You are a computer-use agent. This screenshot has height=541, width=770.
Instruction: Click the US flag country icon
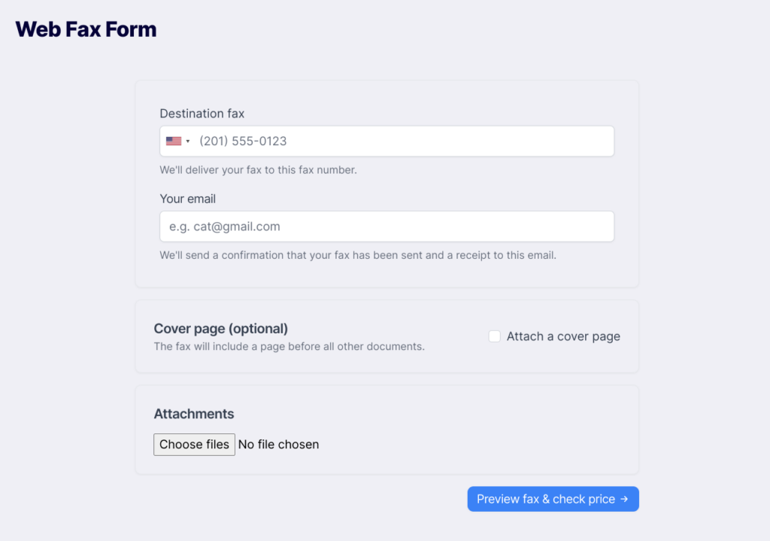point(174,141)
